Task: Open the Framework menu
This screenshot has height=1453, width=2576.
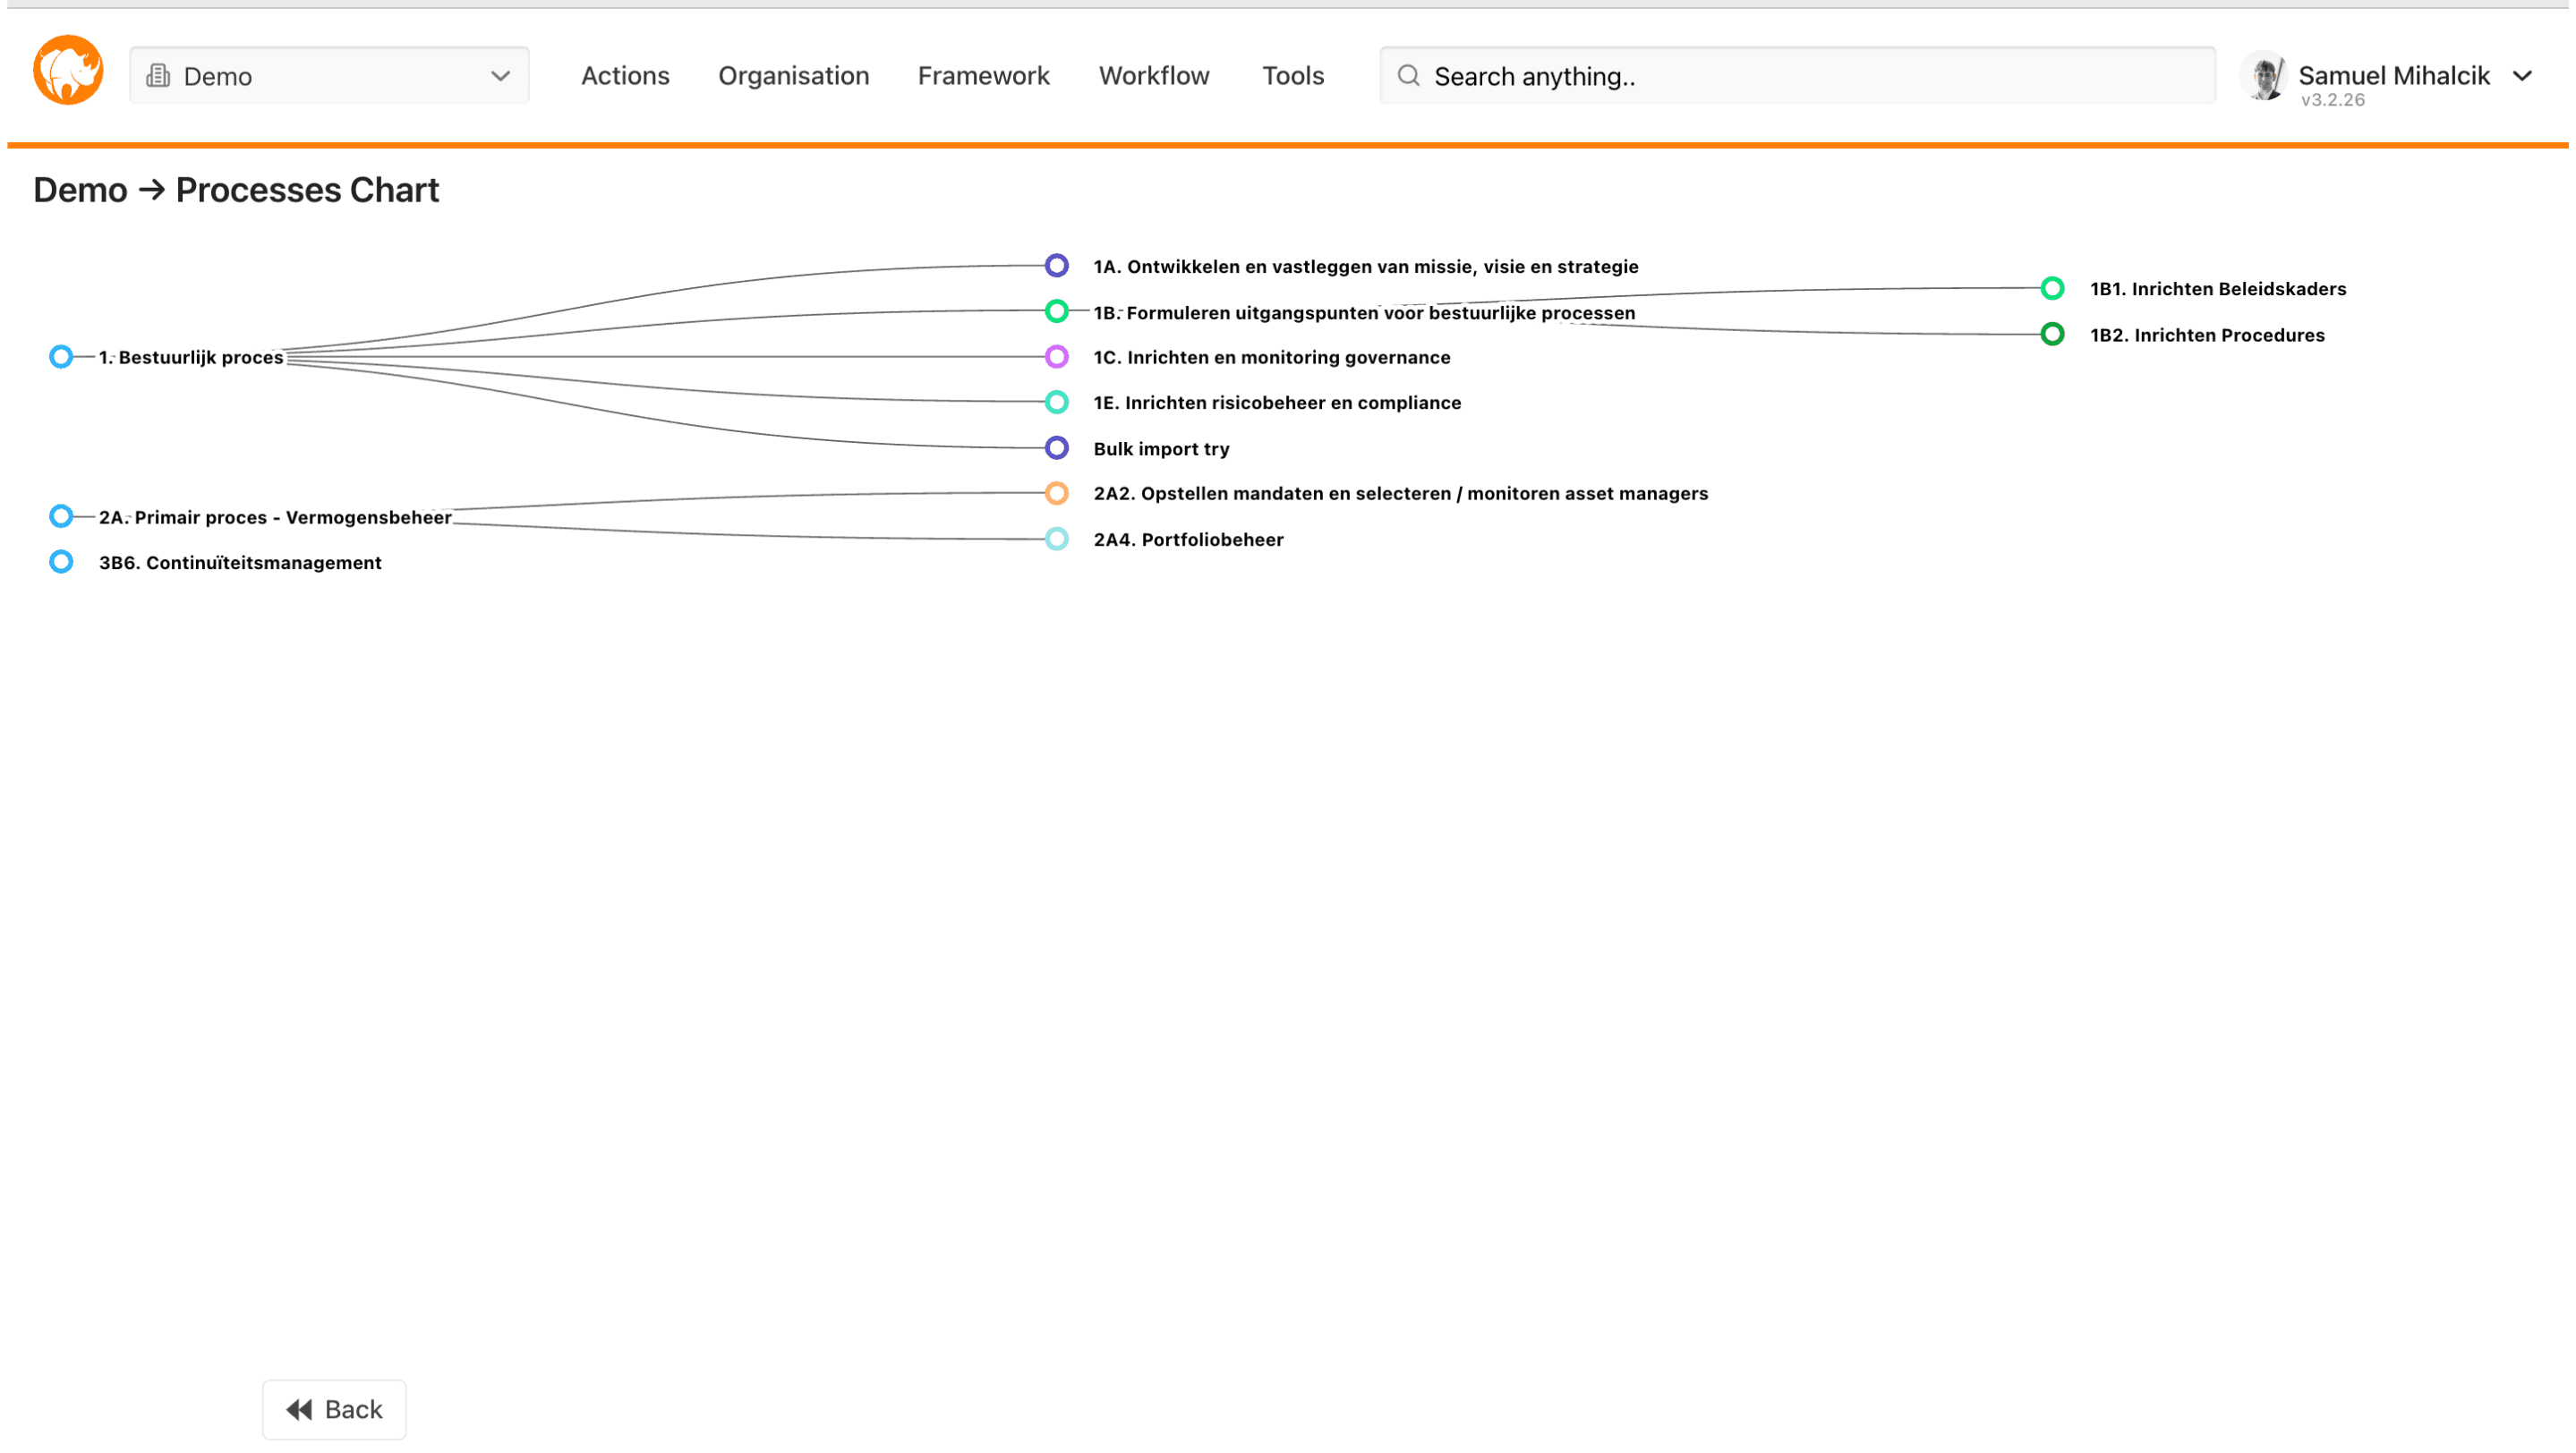Action: coord(983,75)
